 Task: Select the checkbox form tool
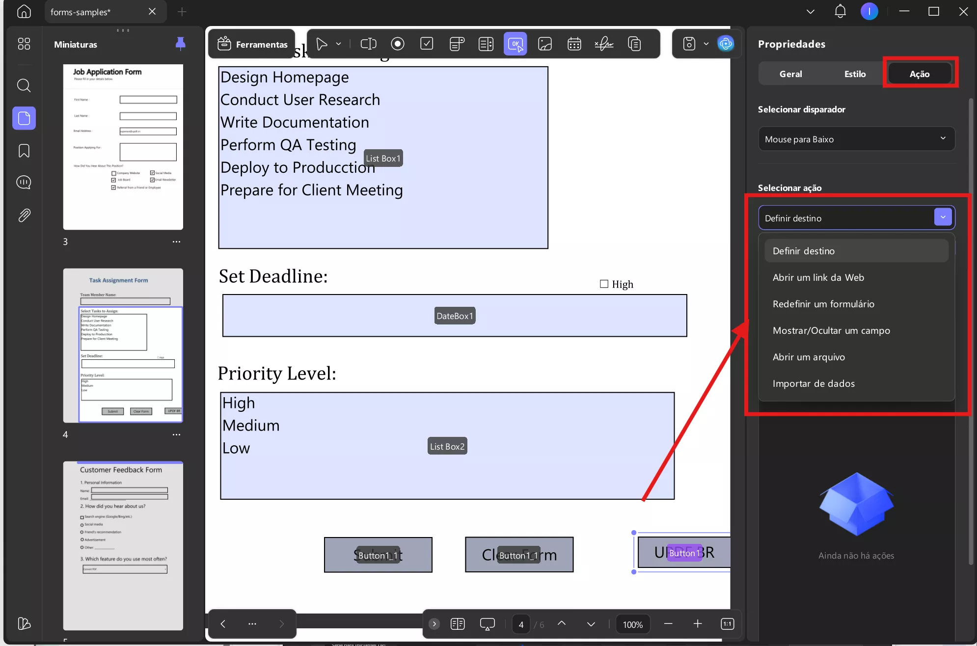[427, 44]
